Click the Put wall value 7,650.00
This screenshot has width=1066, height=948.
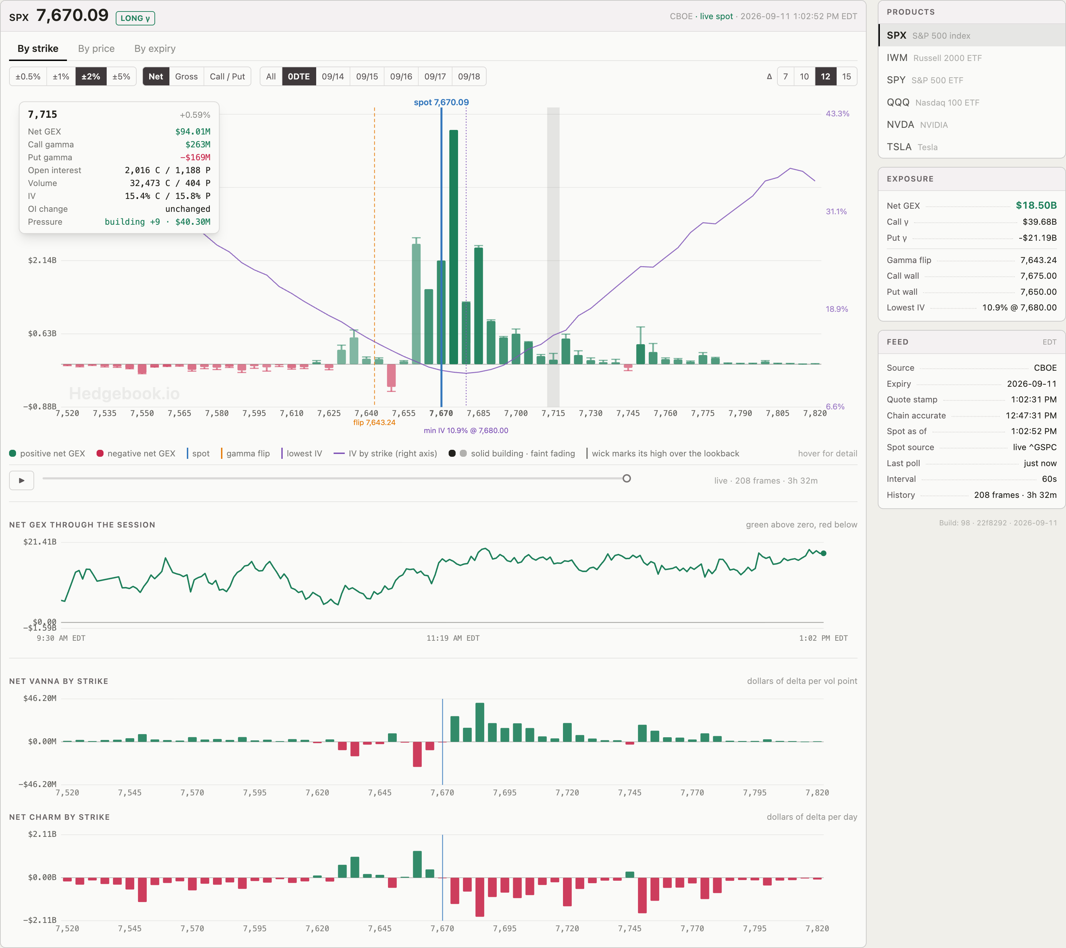[1038, 292]
